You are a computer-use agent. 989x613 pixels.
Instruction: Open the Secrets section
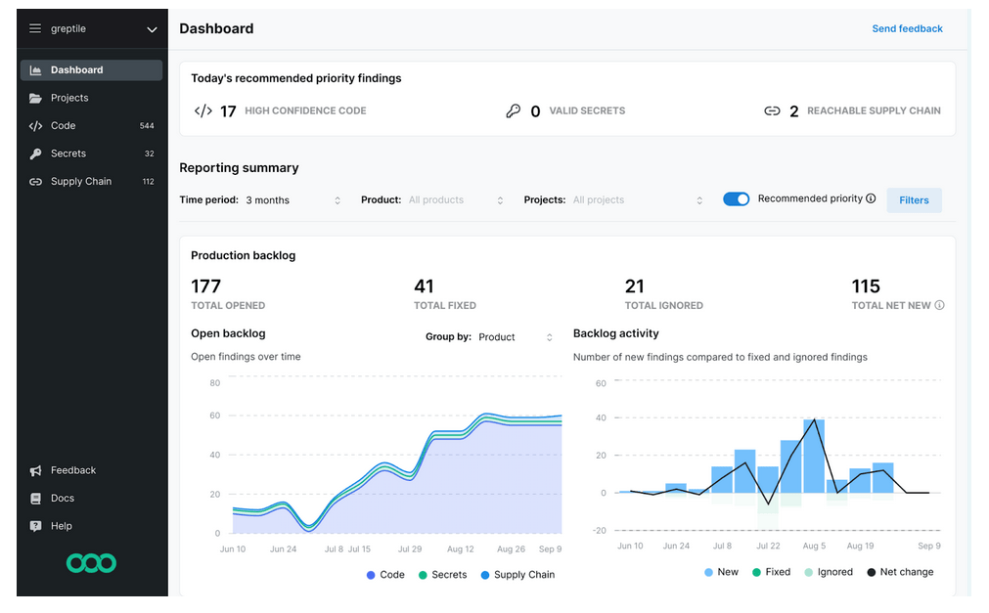tap(91, 153)
